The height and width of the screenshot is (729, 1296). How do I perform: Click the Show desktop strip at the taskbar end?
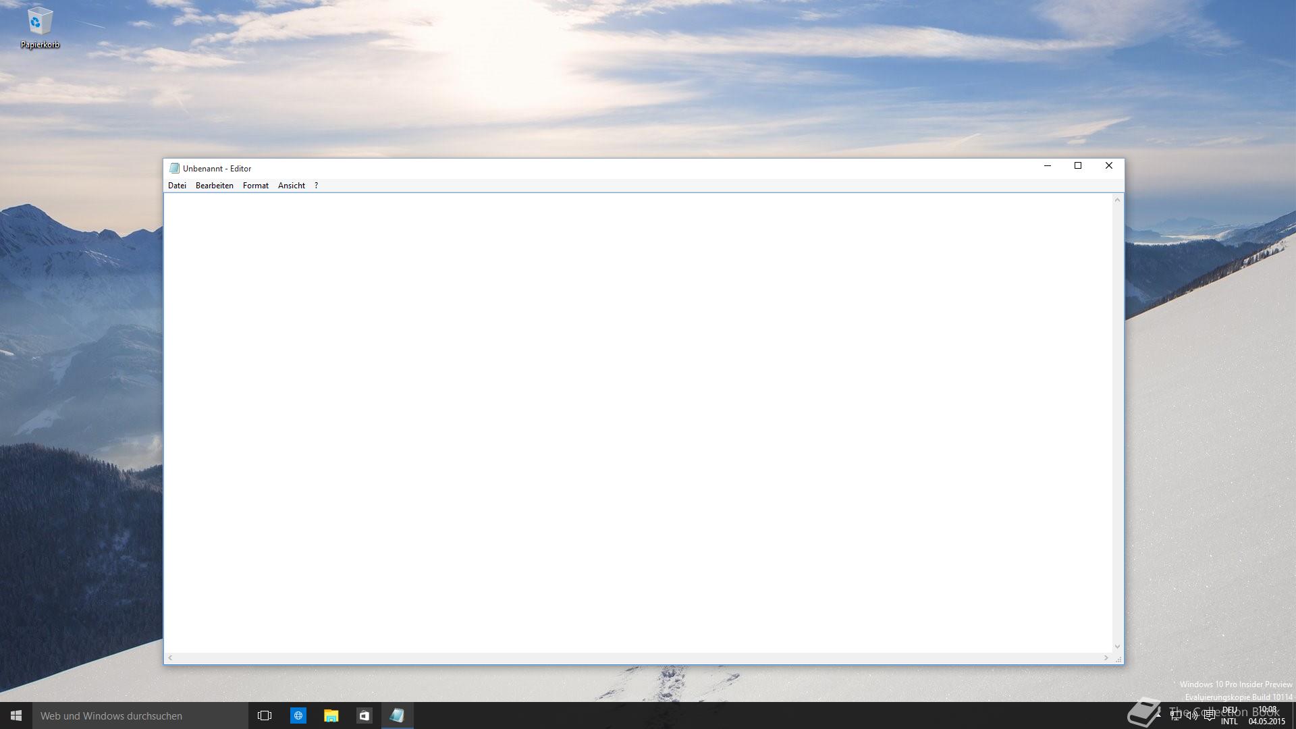tap(1294, 715)
